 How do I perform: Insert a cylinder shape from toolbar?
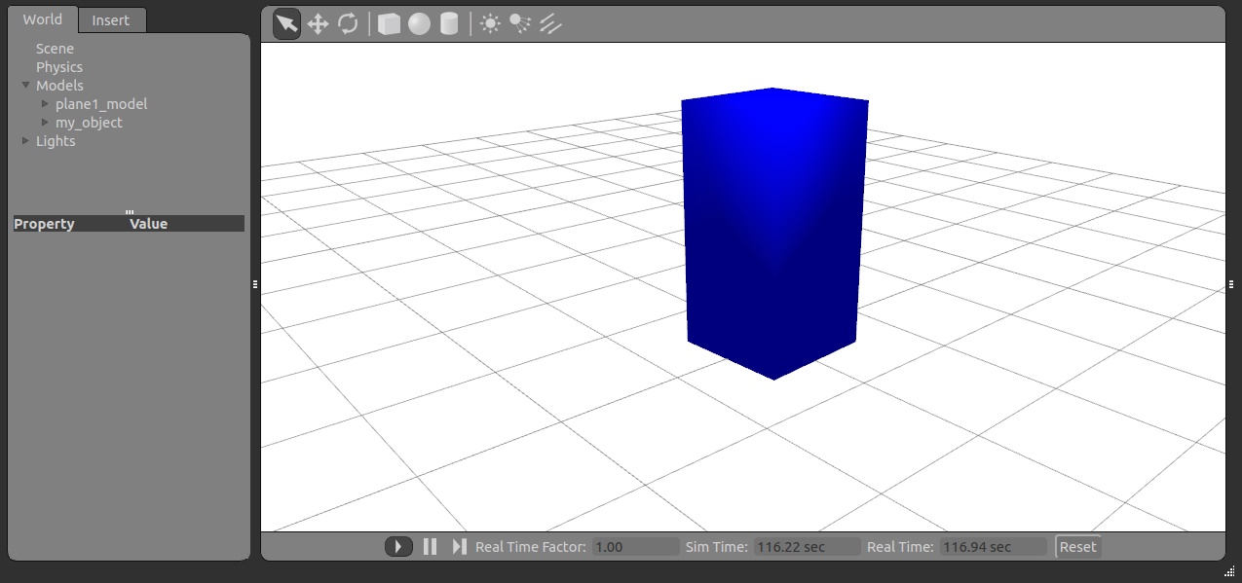point(449,24)
